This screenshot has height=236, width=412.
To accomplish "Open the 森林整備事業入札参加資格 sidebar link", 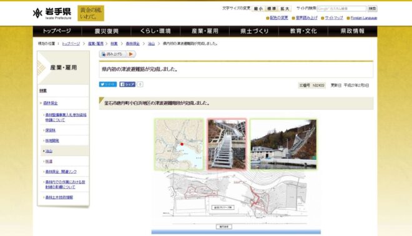I will point(66,117).
